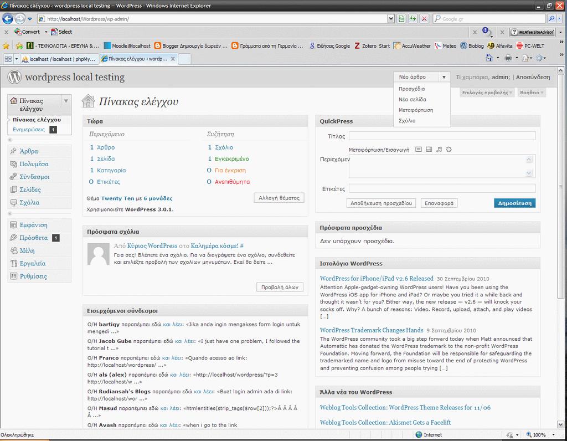Viewport: 567px width, 441px height.
Task: Collapse the Πίνακας ελέγχου sidebar menu arrow
Action: tap(66, 101)
